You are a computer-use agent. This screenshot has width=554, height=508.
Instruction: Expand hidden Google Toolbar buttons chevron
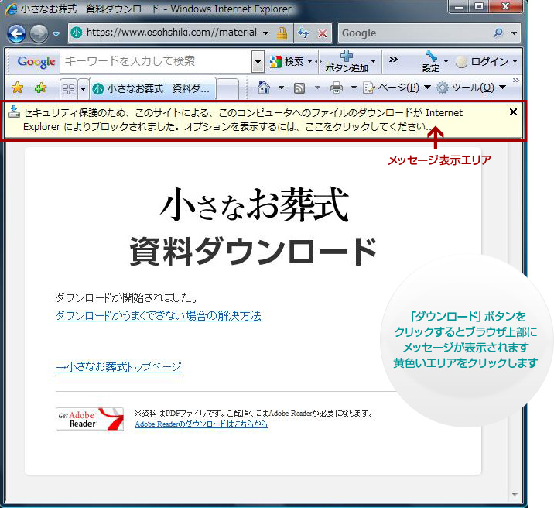[x=393, y=60]
